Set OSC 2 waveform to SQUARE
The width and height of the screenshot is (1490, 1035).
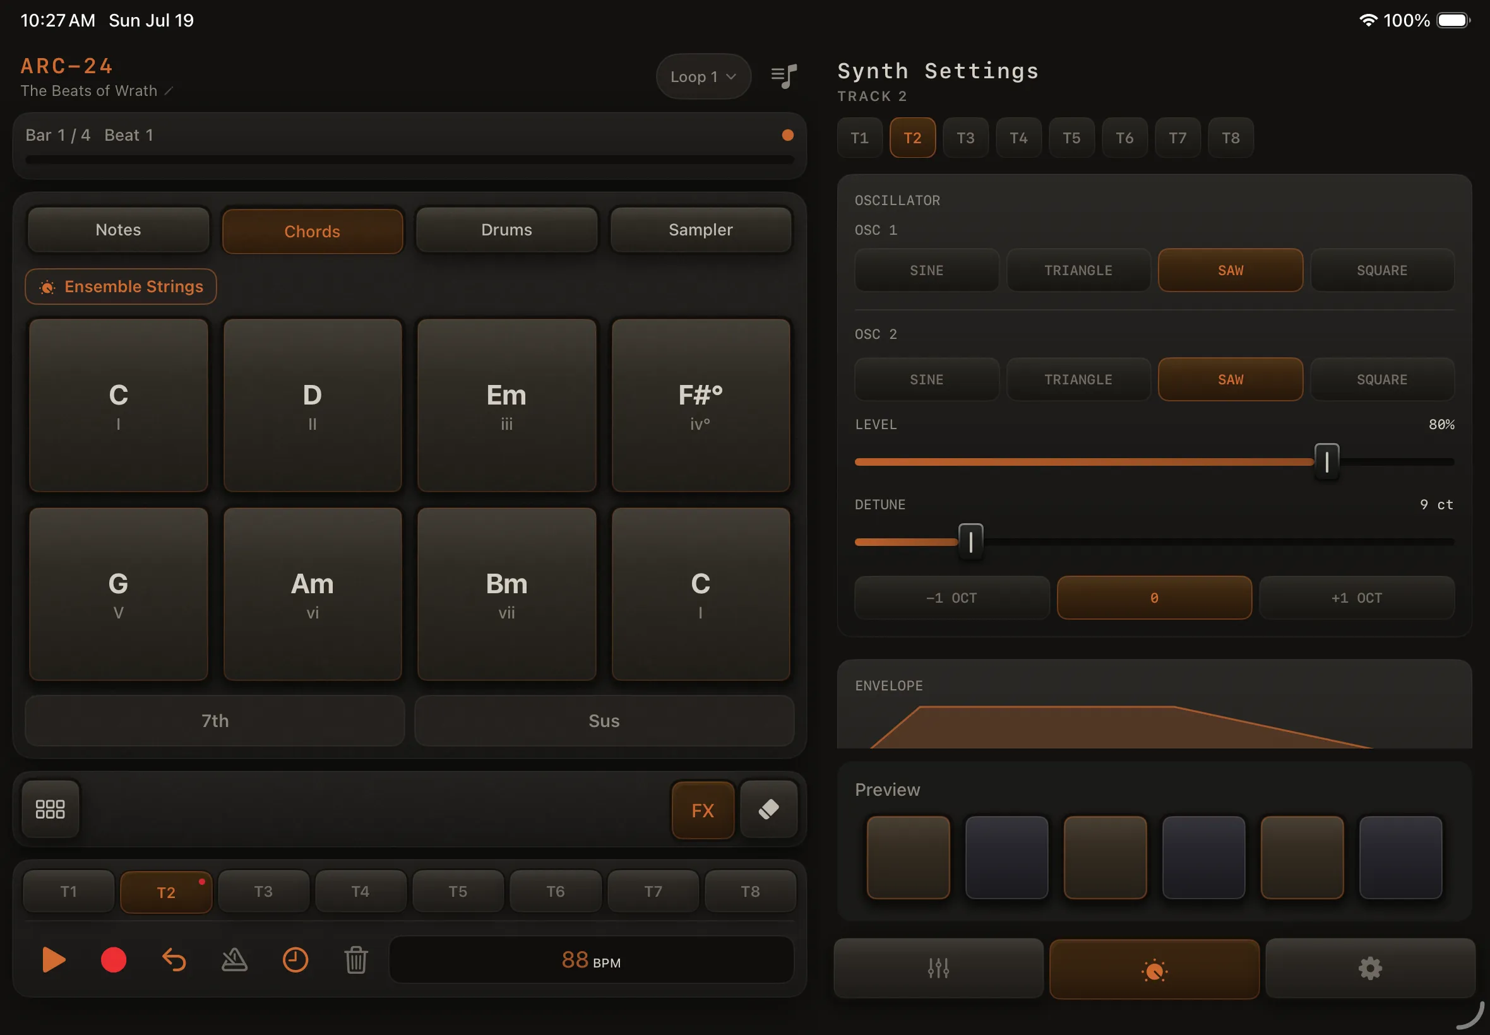(x=1381, y=379)
